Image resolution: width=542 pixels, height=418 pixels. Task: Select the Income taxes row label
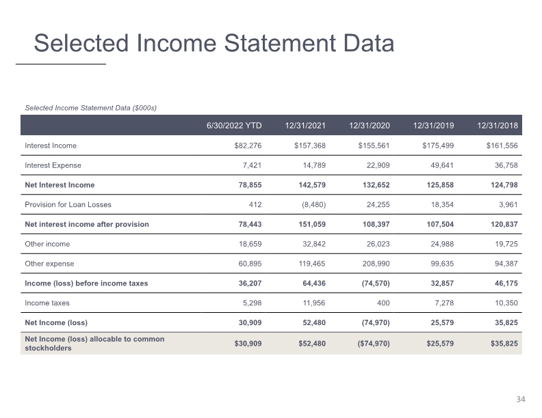(x=47, y=303)
